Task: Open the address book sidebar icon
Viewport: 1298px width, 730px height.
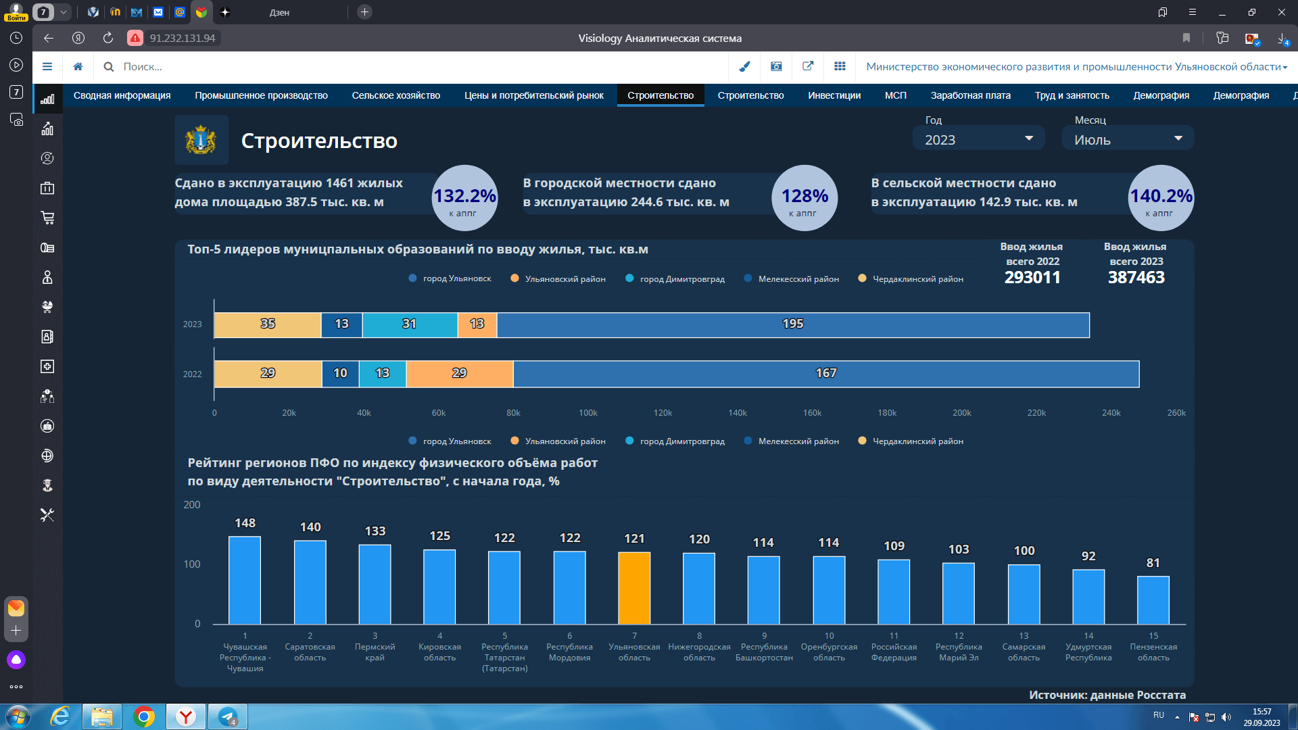Action: [47, 337]
